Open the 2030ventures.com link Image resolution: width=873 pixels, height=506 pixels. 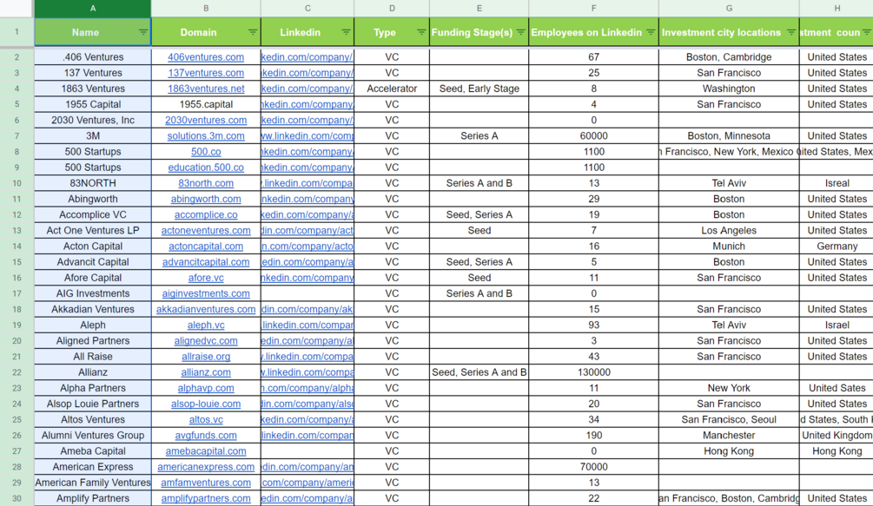[206, 120]
